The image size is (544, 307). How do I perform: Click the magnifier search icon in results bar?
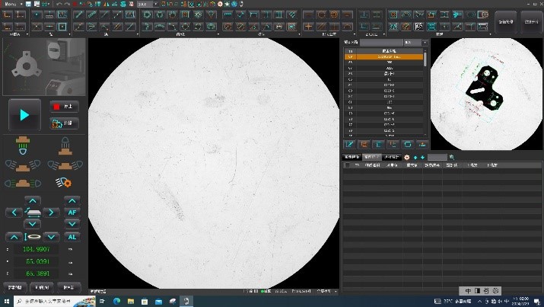(x=452, y=158)
